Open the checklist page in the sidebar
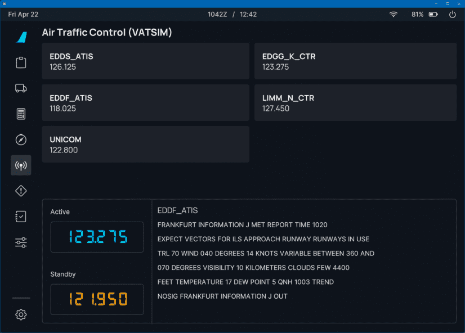465x333 pixels. click(21, 216)
